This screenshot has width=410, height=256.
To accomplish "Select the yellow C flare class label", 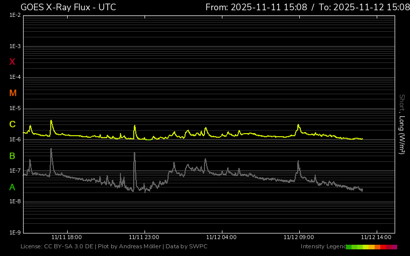I will pyautogui.click(x=12, y=124).
